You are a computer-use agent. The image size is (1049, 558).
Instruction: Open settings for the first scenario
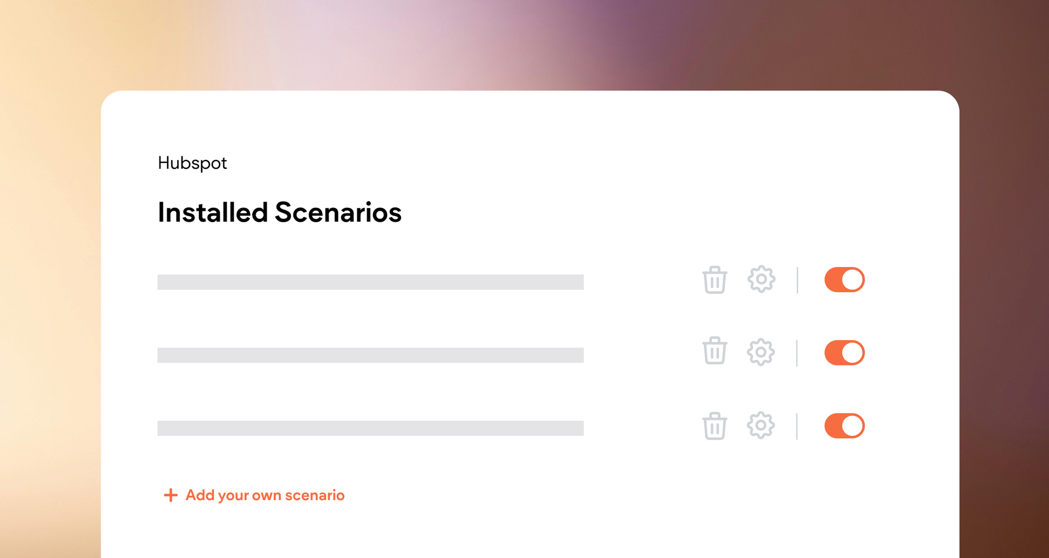point(761,280)
